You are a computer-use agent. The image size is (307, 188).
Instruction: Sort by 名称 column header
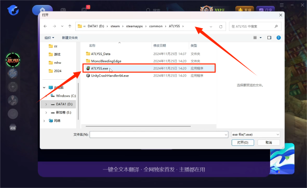coord(92,45)
